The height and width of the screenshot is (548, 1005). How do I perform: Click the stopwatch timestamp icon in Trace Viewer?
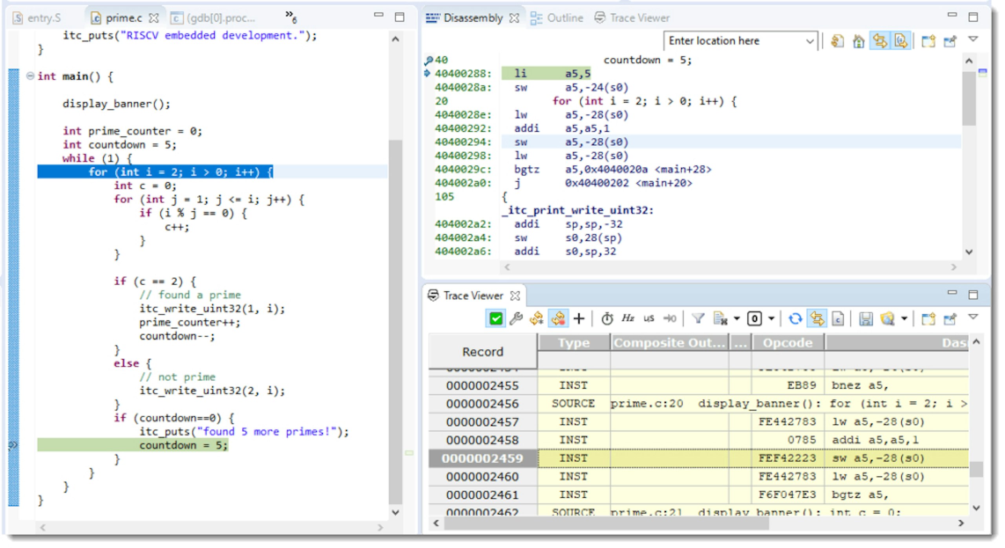(x=607, y=318)
